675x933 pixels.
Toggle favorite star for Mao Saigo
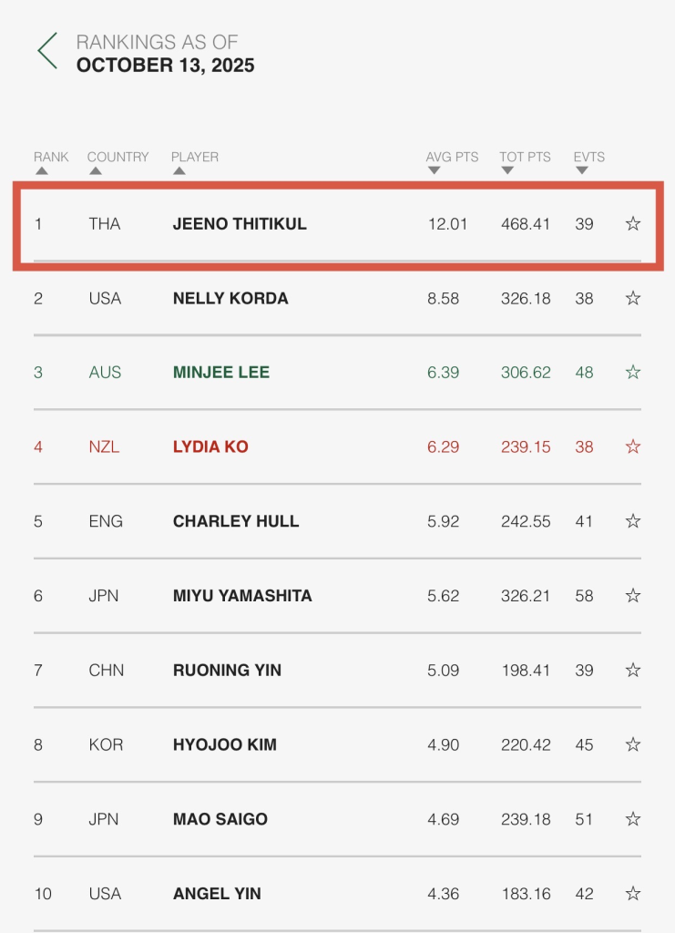[x=633, y=819]
